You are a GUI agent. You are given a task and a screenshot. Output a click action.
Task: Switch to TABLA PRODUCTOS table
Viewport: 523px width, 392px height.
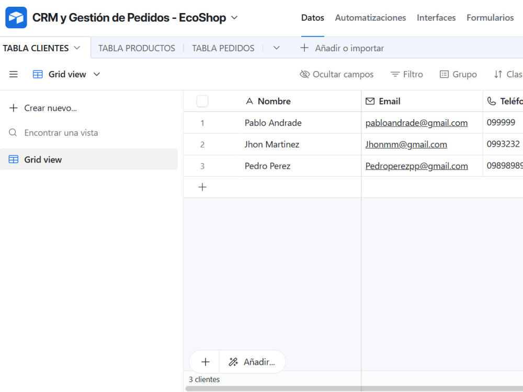(x=137, y=48)
